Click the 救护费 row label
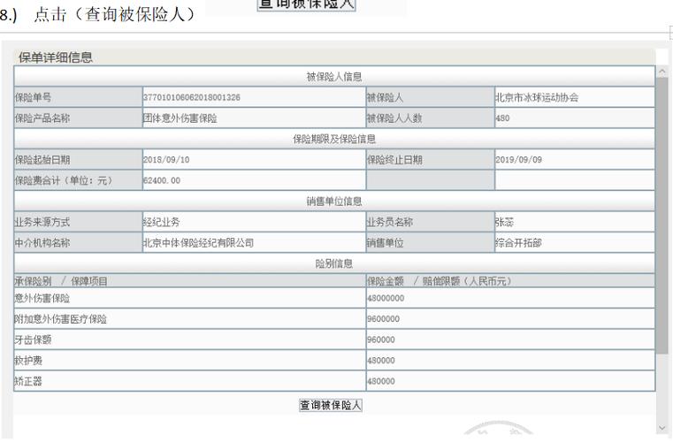Viewport: 673px width, 442px height. 28,361
